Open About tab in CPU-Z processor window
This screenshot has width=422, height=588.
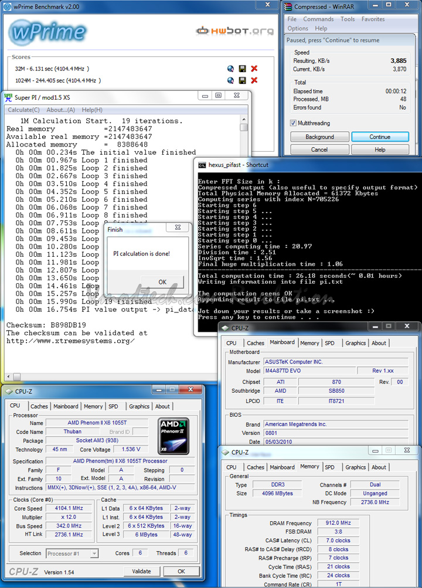click(162, 406)
